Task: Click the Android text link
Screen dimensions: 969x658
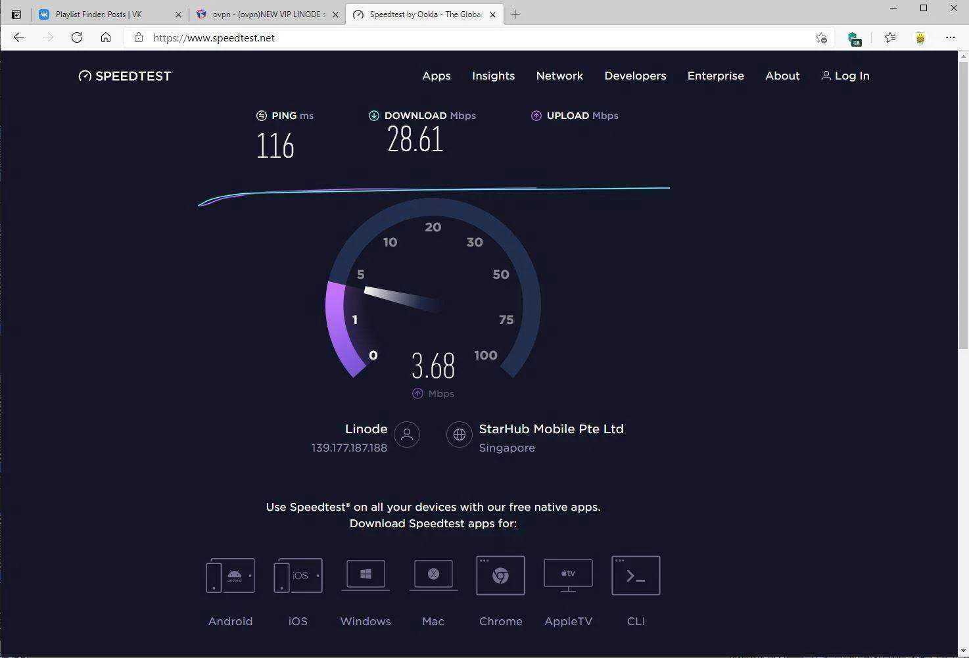Action: (230, 622)
